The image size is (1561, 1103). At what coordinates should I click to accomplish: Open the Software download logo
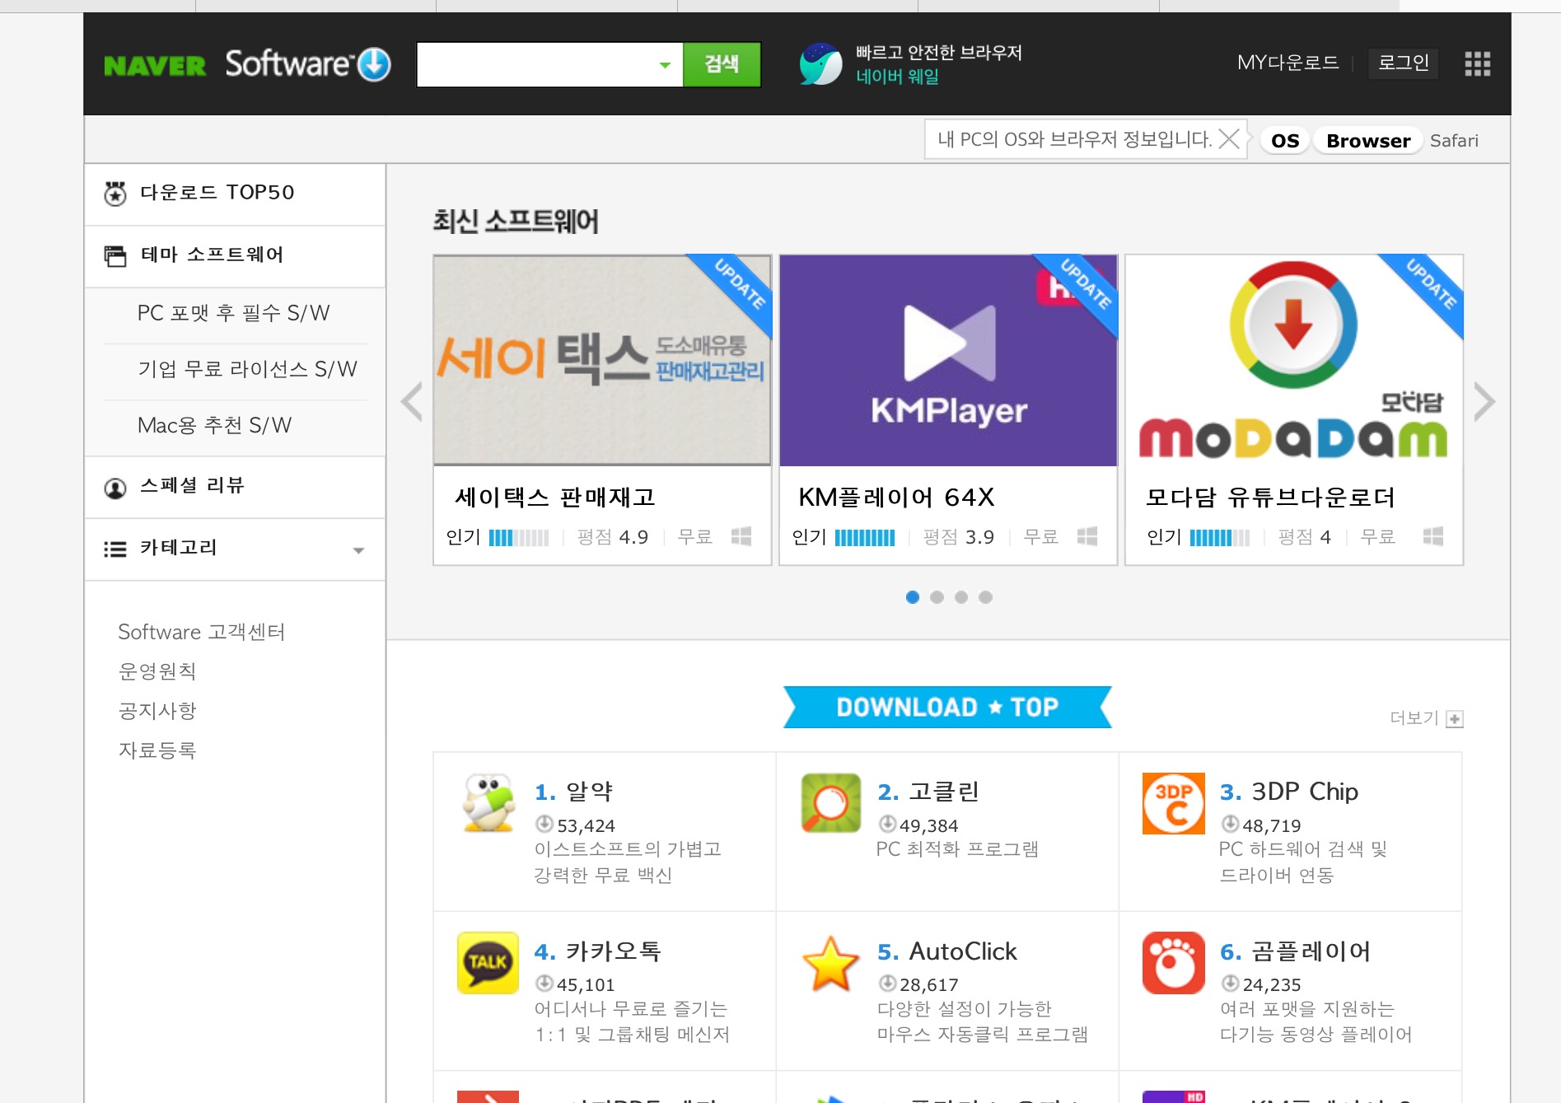point(308,63)
